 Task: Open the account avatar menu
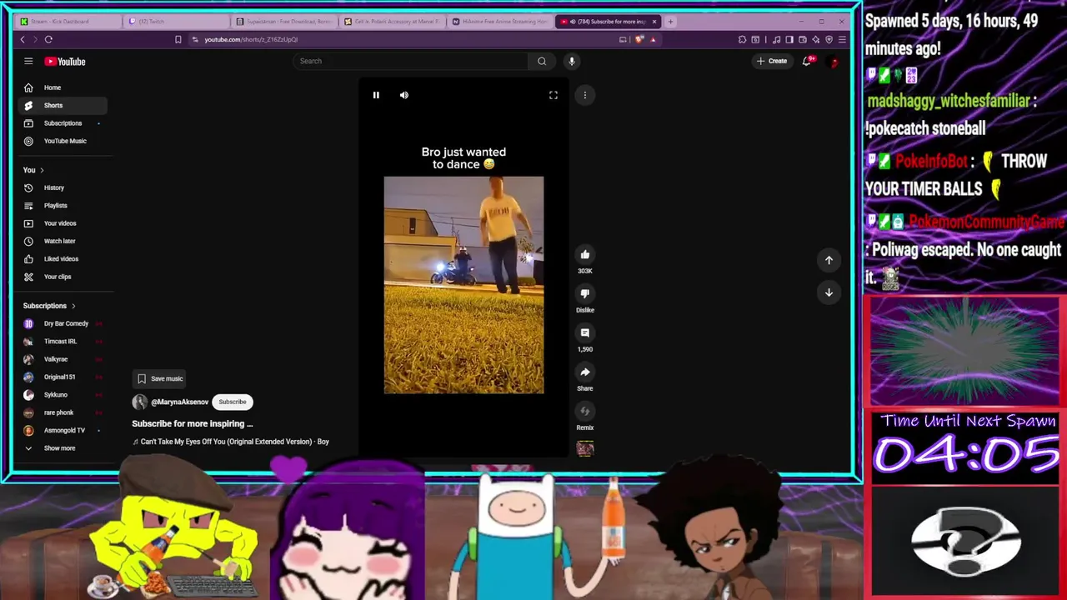833,61
